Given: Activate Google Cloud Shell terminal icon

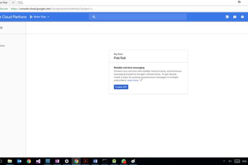Looking at the screenshot, I should [x=227, y=17].
